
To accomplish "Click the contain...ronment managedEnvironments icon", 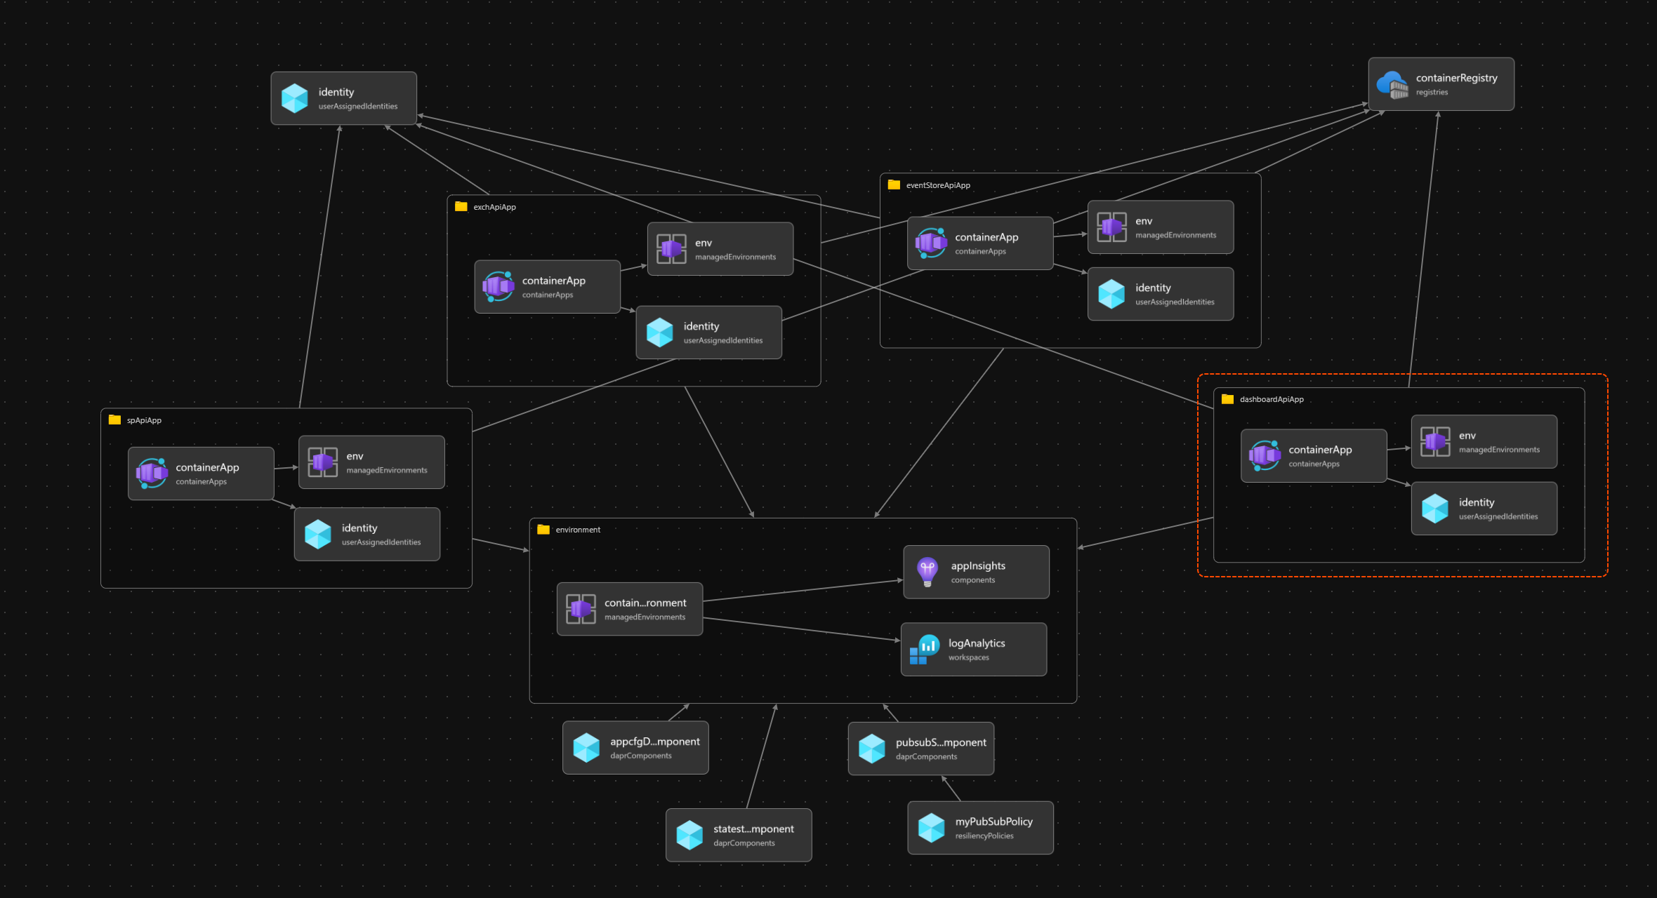I will click(x=581, y=609).
